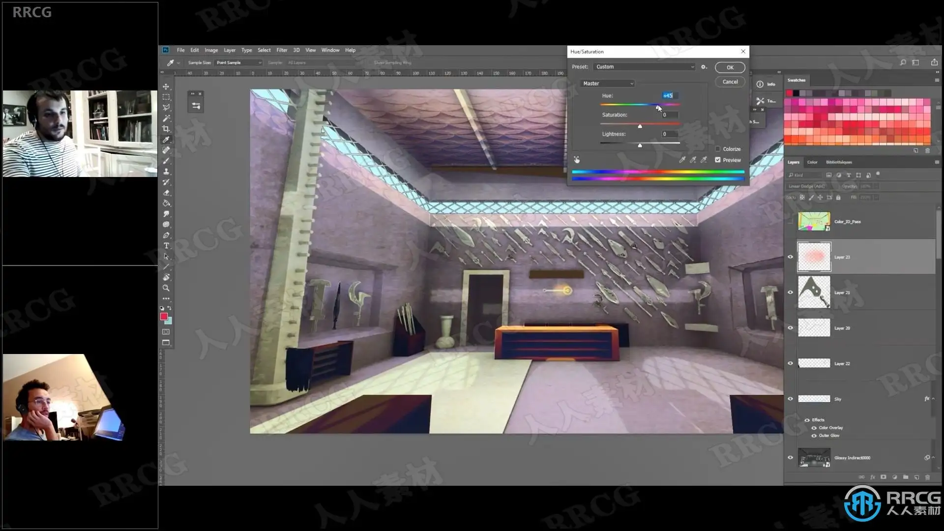Open the Sample Size Point Sample dropdown
The width and height of the screenshot is (944, 531).
click(x=238, y=62)
